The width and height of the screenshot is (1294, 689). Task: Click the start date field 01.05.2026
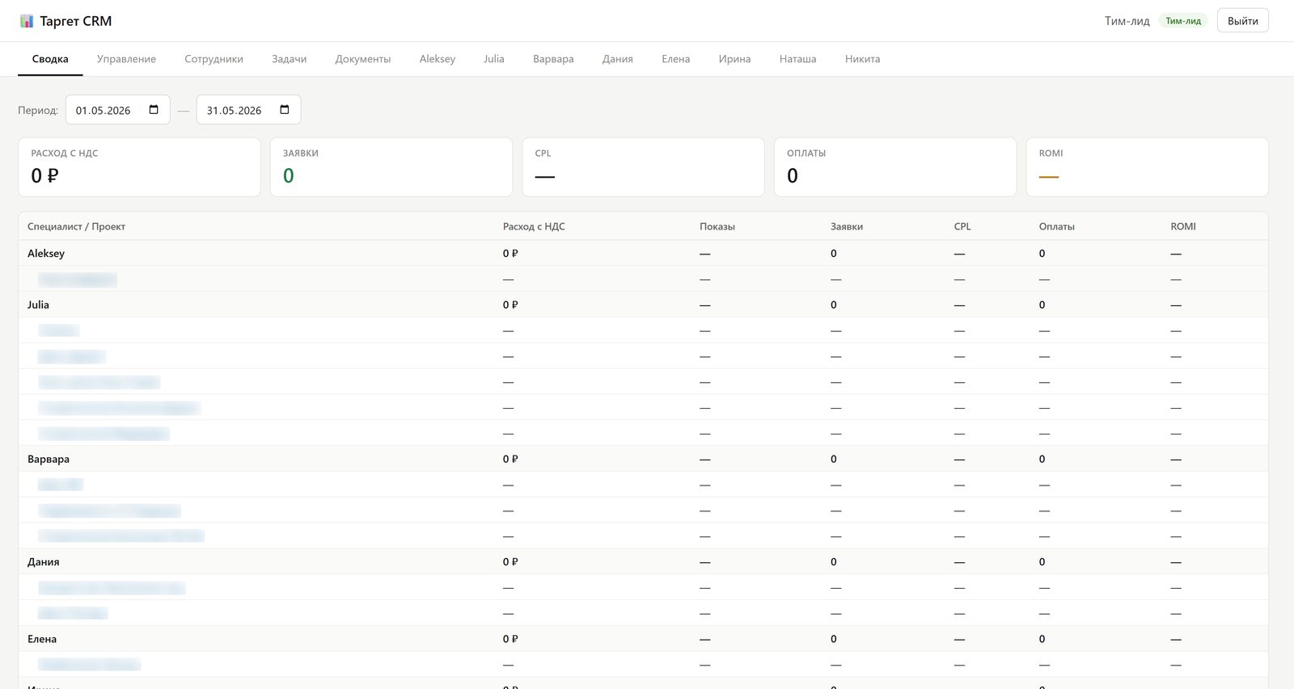(x=118, y=110)
